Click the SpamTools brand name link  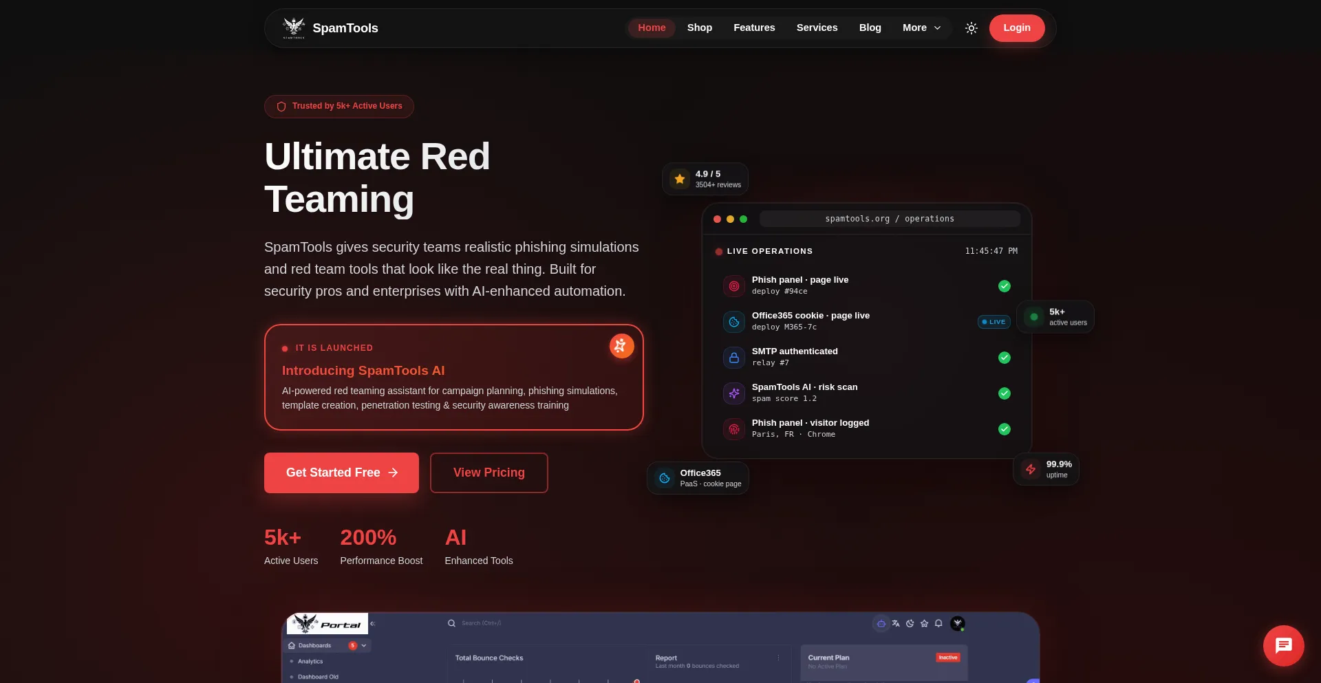click(x=345, y=28)
